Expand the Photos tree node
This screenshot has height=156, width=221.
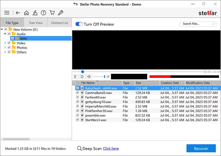(x=5, y=47)
